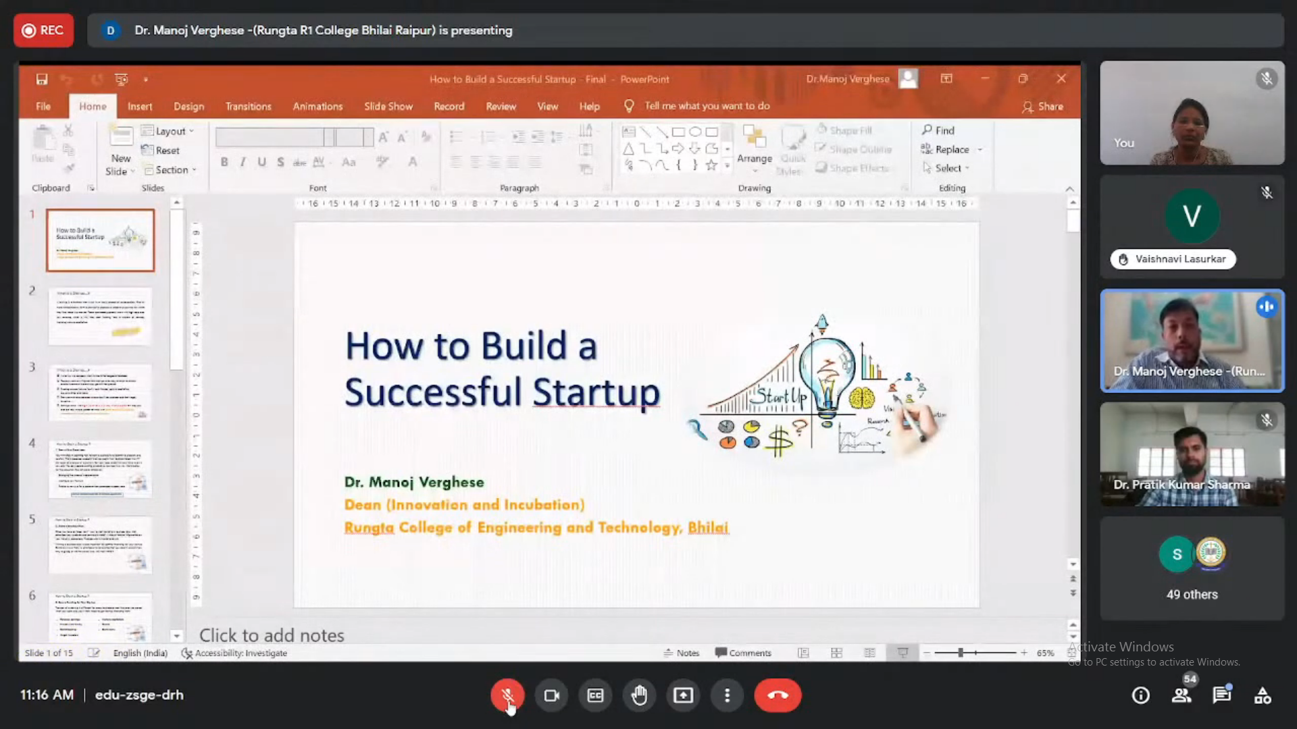
Task: Open the Slide Show tab
Action: coord(388,107)
